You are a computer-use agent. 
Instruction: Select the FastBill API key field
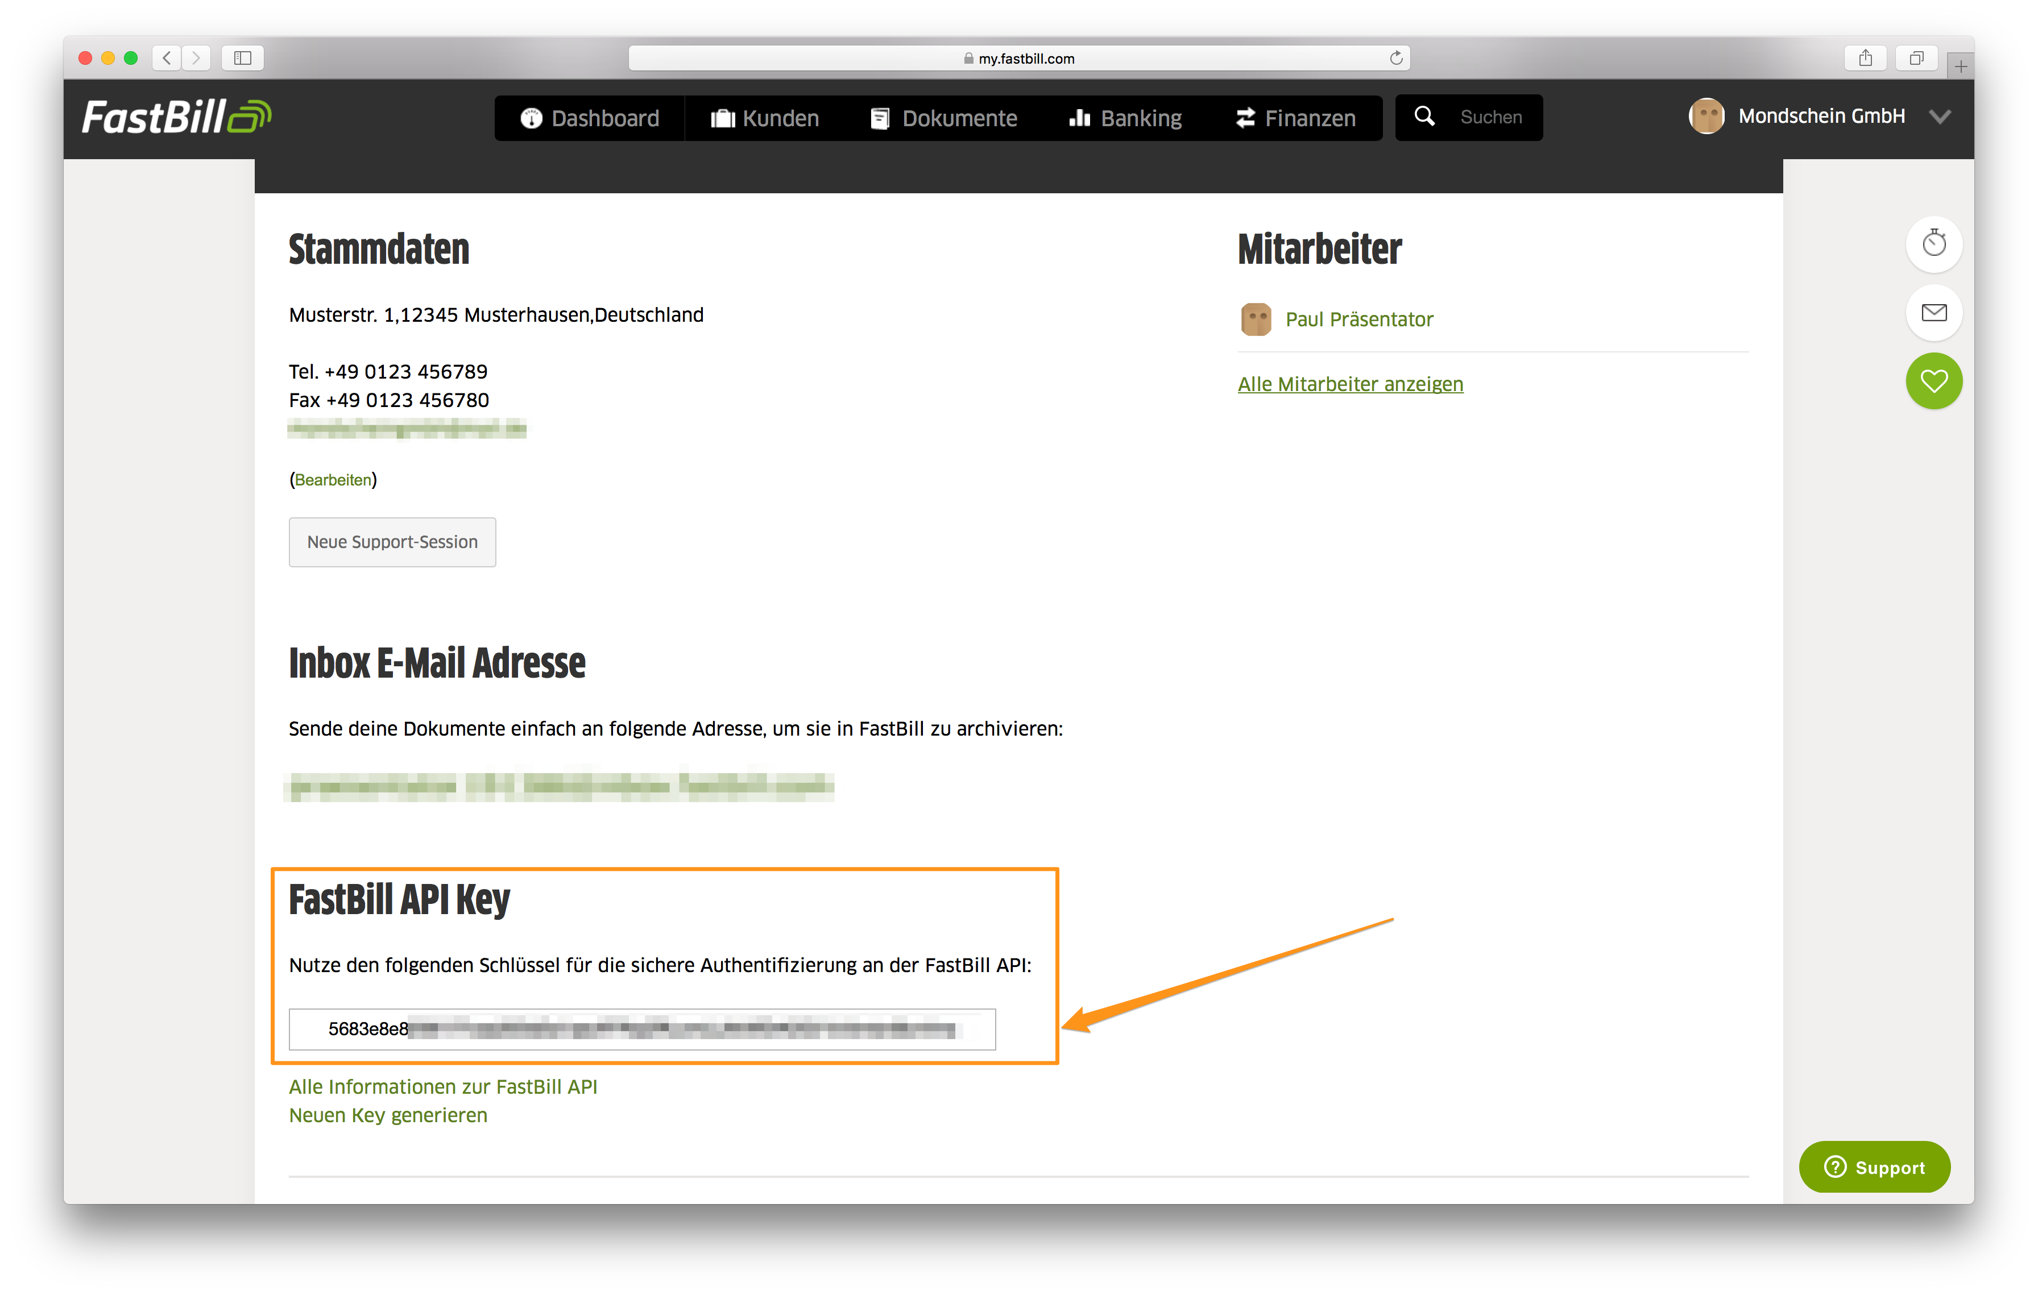tap(643, 1030)
